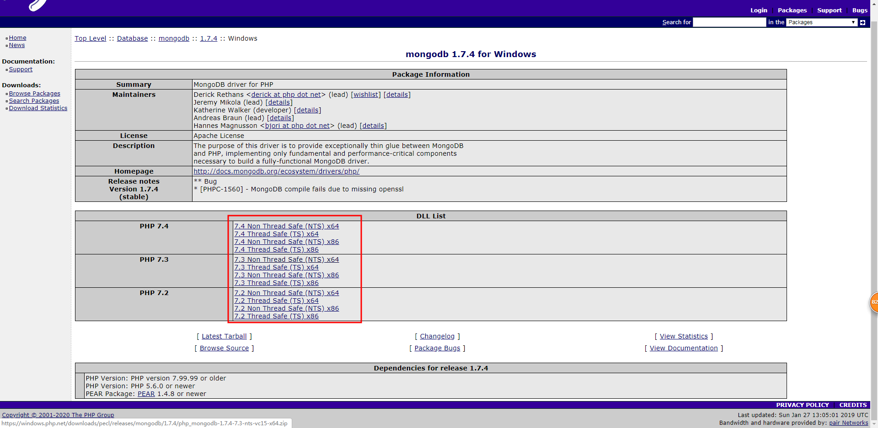878x428 pixels.
Task: Open details for Andreas Braun
Action: [x=280, y=118]
